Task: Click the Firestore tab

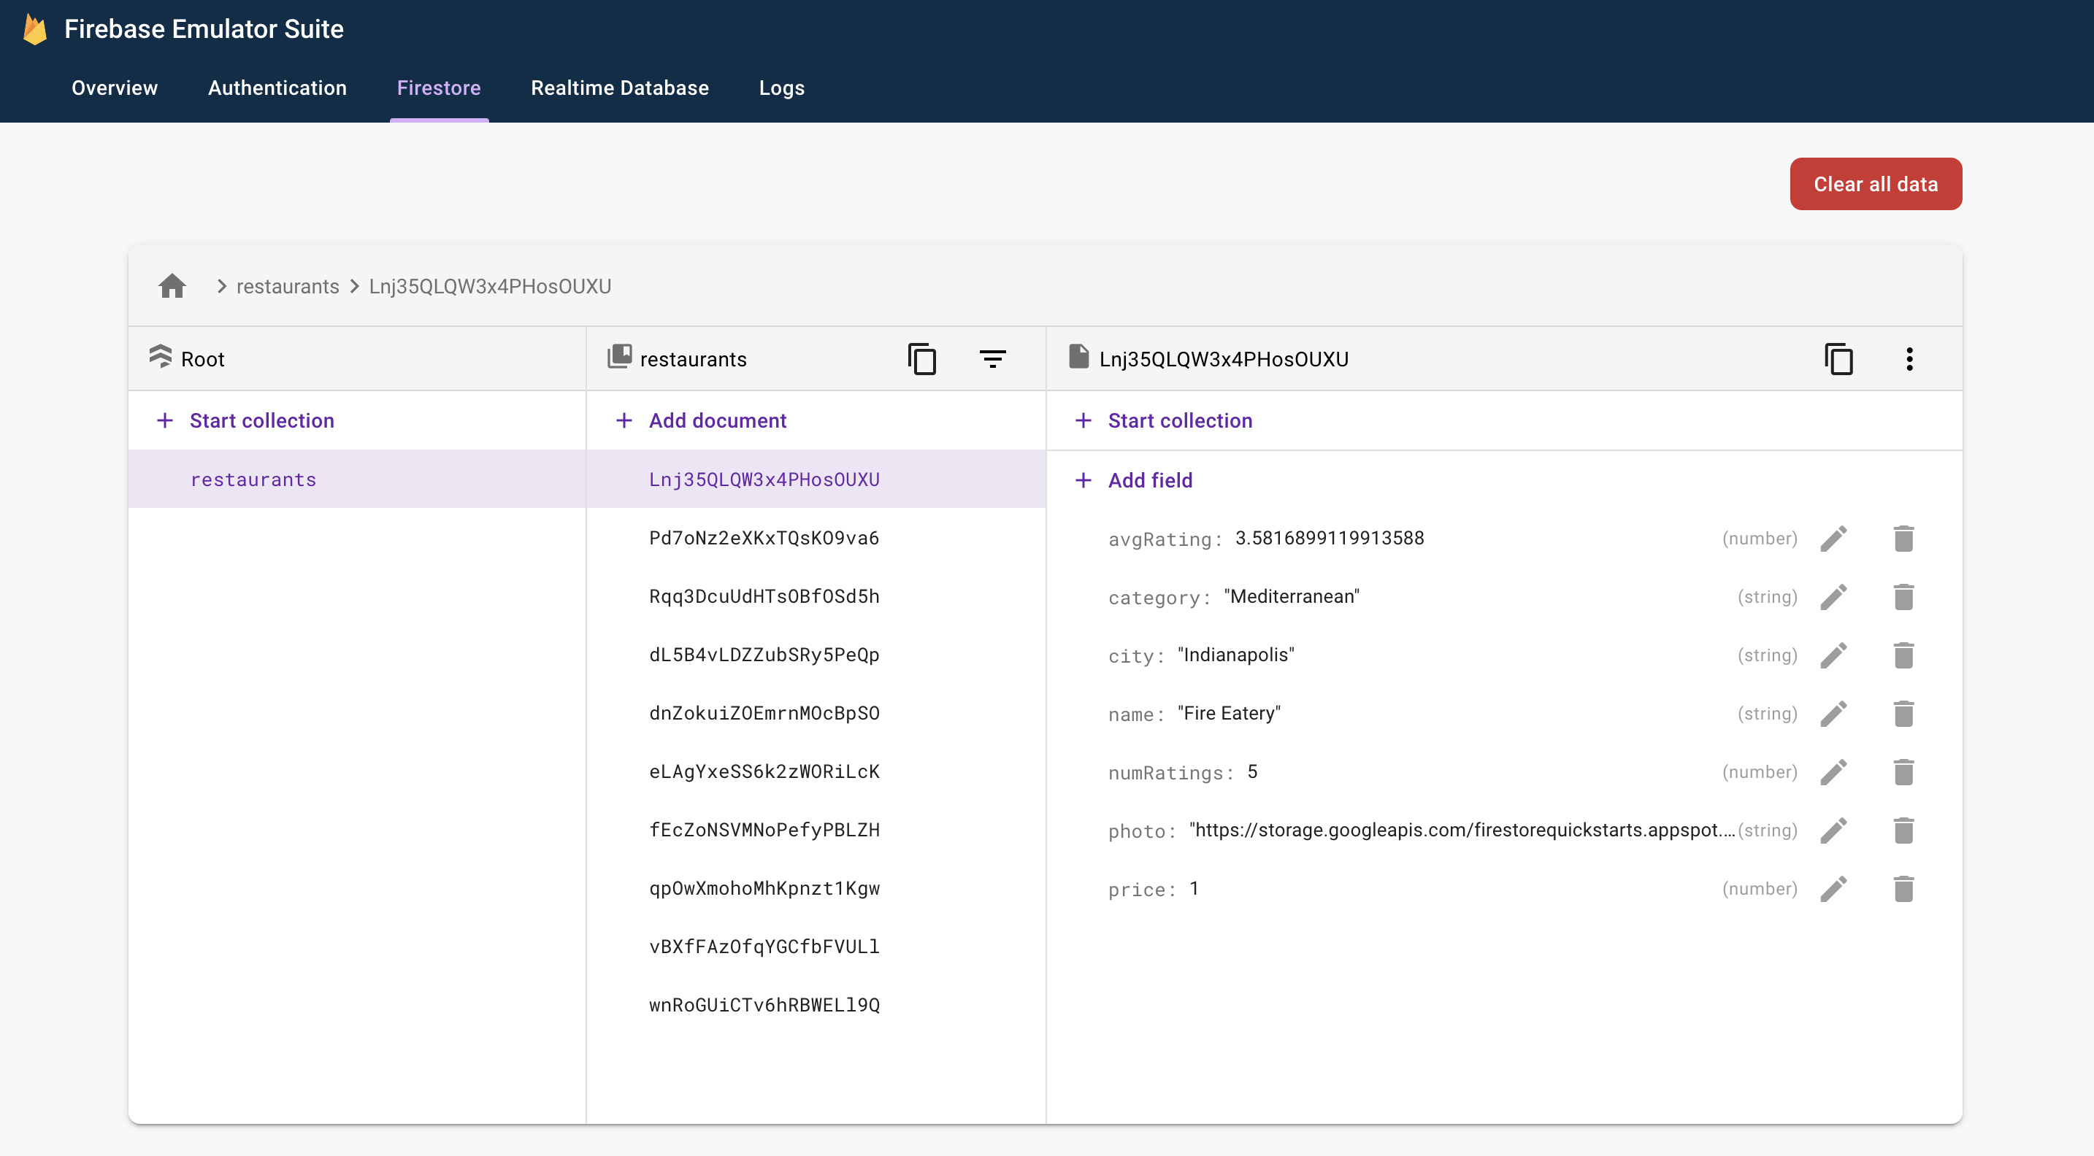Action: point(439,88)
